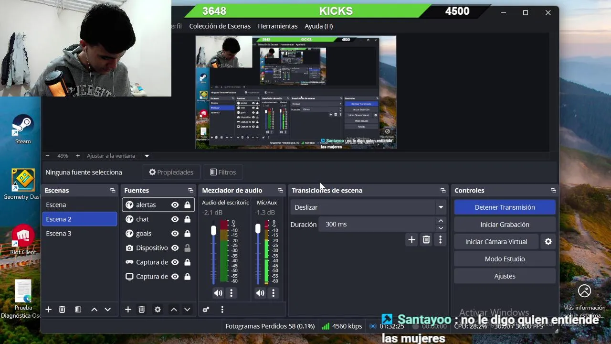Viewport: 611px width, 344px height.
Task: Lock the Dispositivo source
Action: (187, 248)
